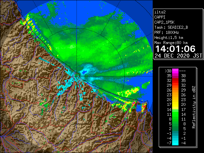The height and width of the screenshot is (153, 204).
Task: Pick the yellow swatch next to legend '17'
Action: [175, 105]
